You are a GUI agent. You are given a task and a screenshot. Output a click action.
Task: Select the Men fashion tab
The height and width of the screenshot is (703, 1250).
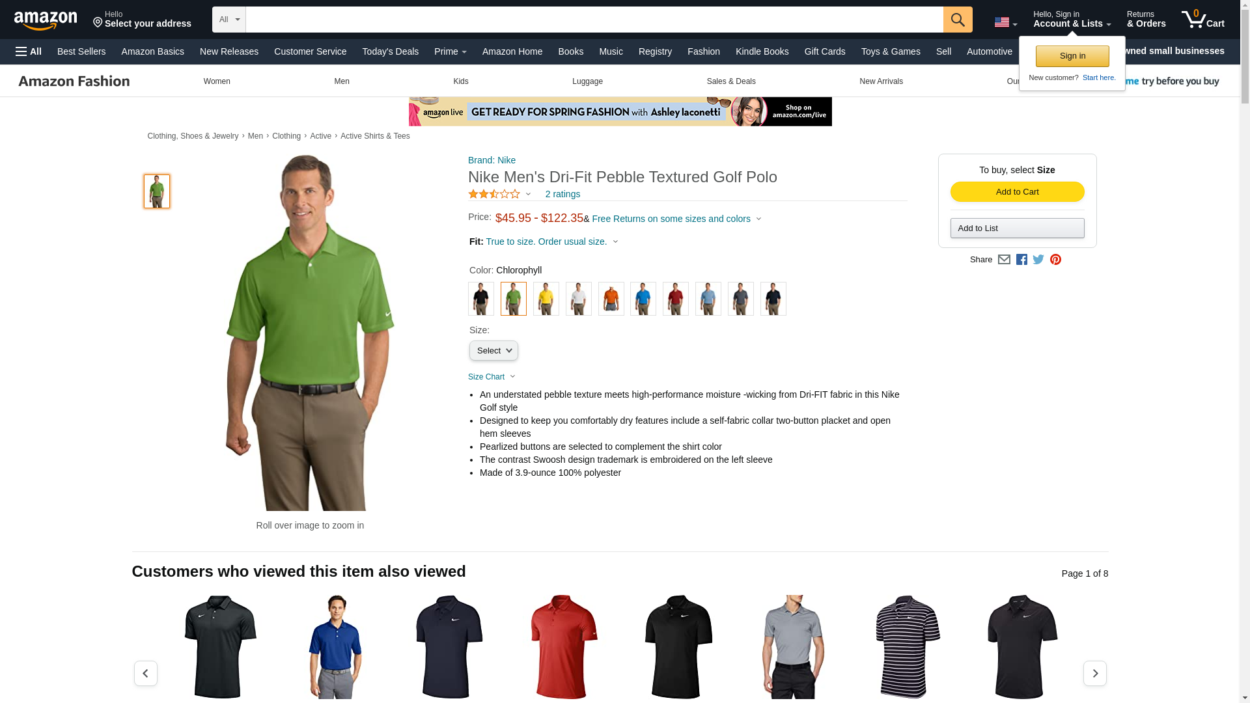click(341, 81)
